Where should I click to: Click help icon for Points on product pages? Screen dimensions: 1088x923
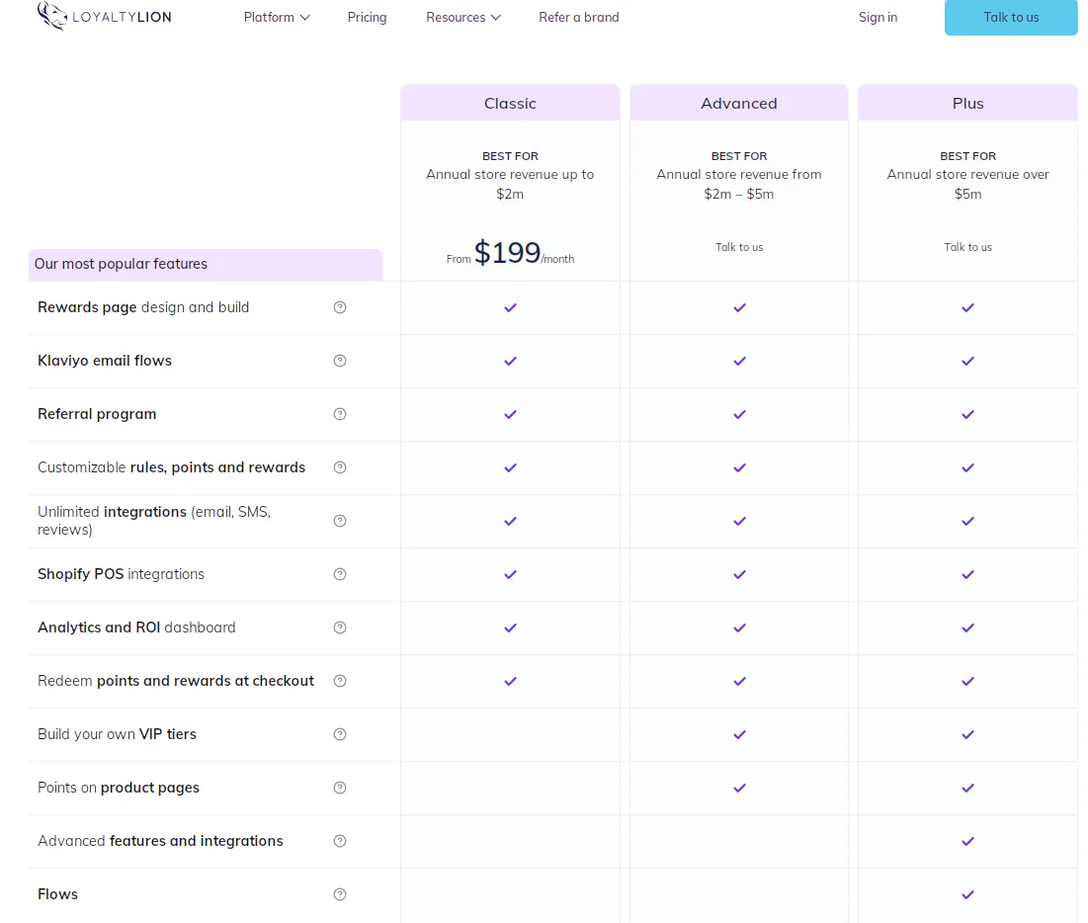(339, 789)
